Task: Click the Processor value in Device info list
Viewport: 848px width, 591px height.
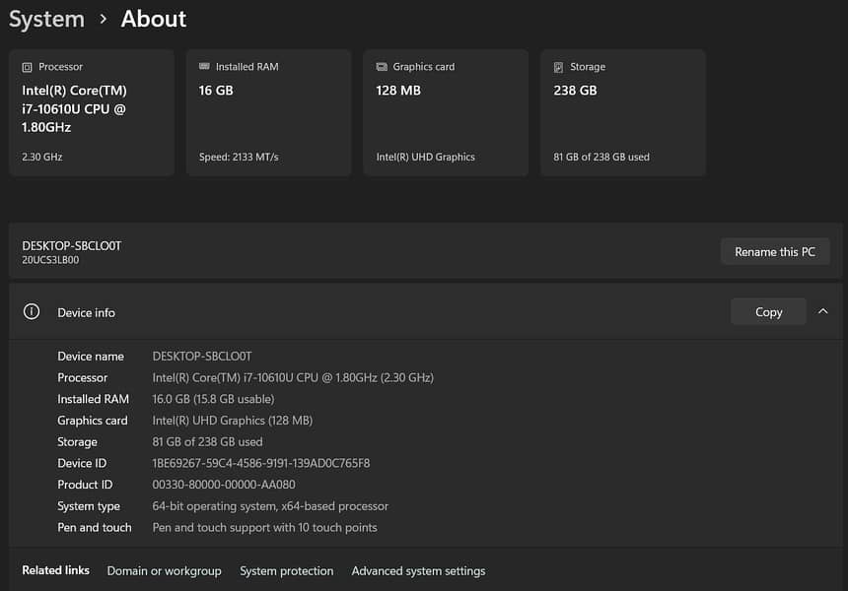Action: 293,377
